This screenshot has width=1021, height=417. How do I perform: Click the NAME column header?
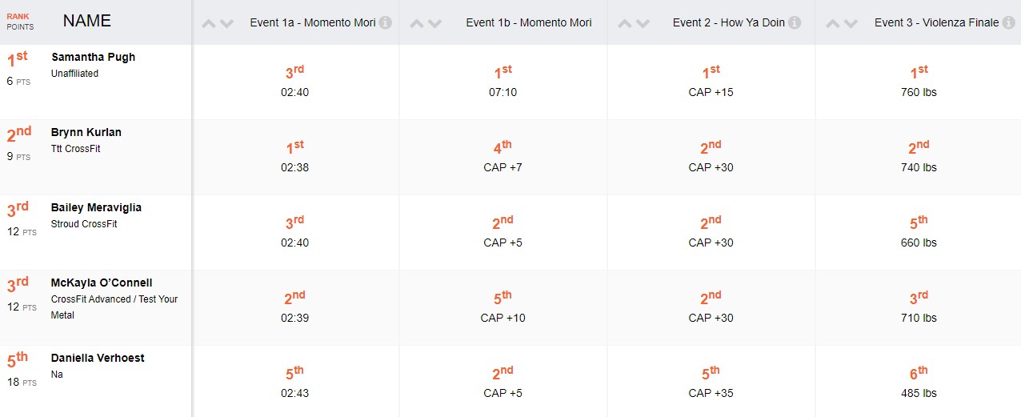point(87,22)
